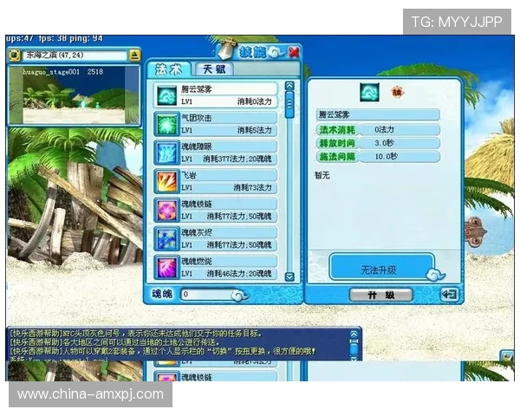Close the 技能 skills window
This screenshot has width=520, height=416.
click(294, 52)
